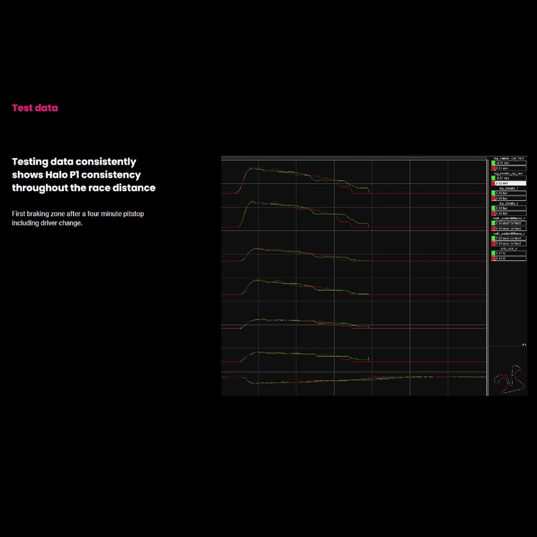Click the red 0.00 bar value under log_pbrake_r

pos(511,213)
